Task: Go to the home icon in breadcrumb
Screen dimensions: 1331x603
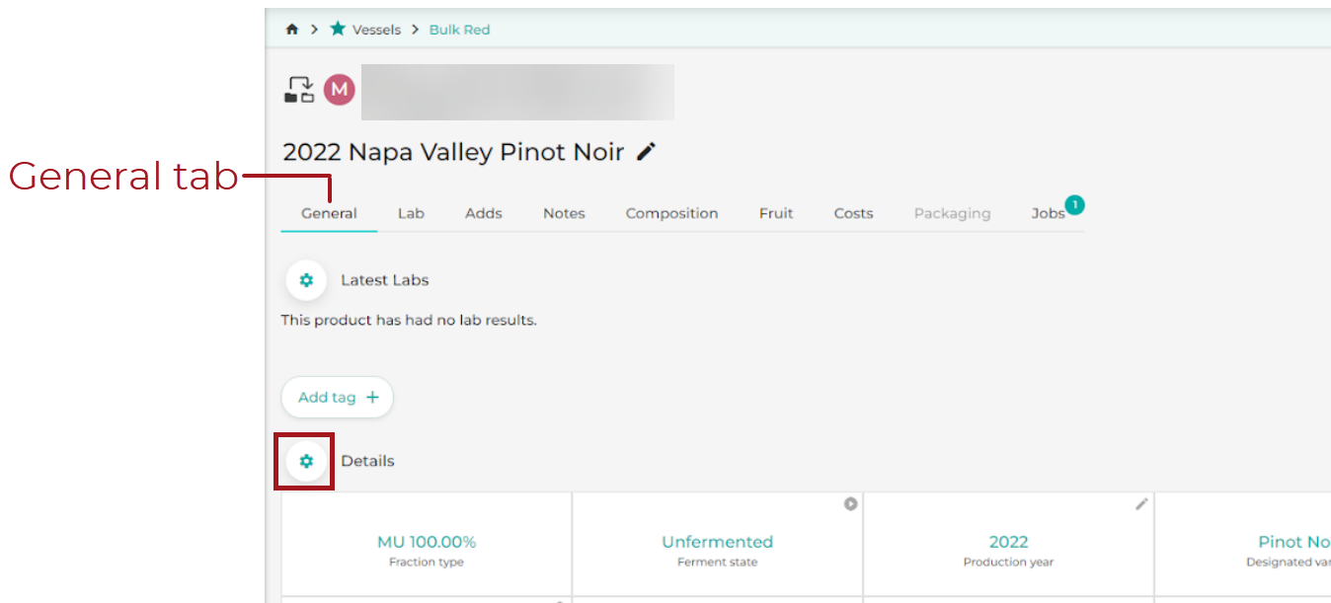Action: coord(291,30)
